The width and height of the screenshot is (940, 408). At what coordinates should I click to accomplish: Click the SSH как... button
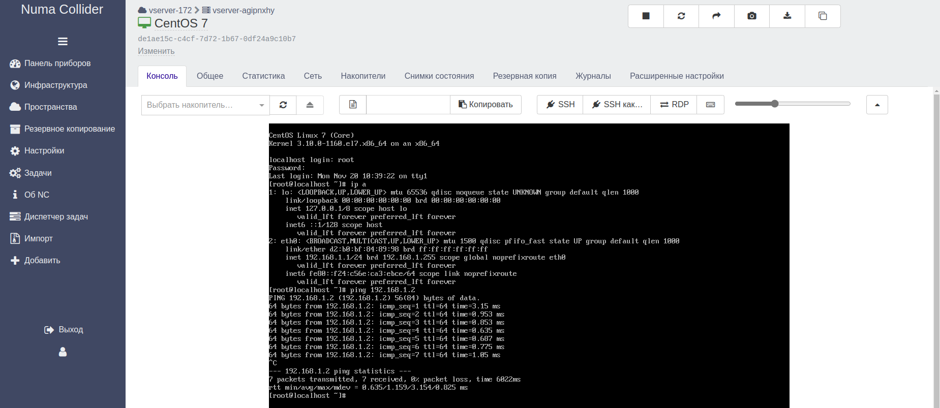[x=617, y=105]
